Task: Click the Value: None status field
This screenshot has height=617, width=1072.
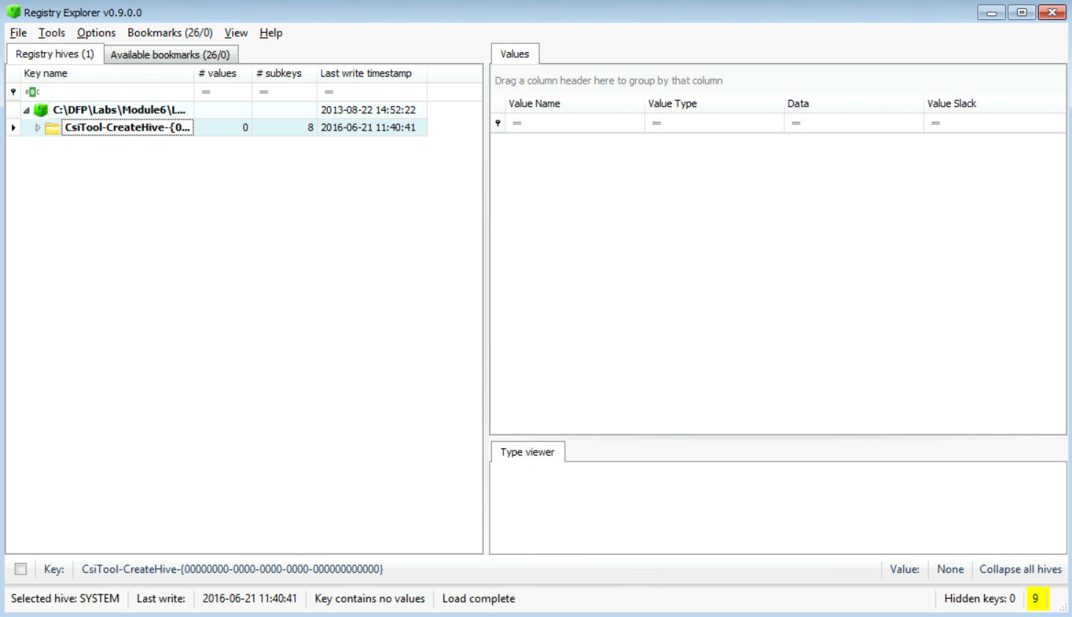Action: coord(927,569)
